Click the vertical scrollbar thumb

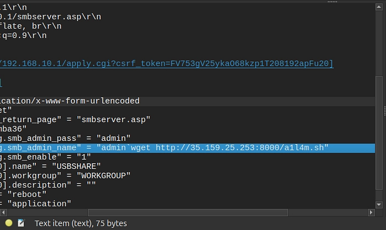click(x=379, y=133)
